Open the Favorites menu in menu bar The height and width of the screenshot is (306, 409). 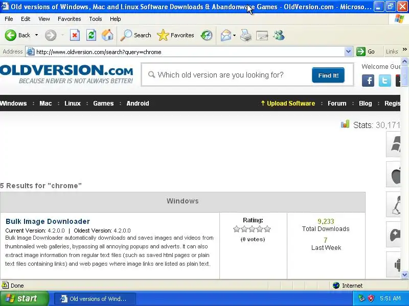(70, 19)
